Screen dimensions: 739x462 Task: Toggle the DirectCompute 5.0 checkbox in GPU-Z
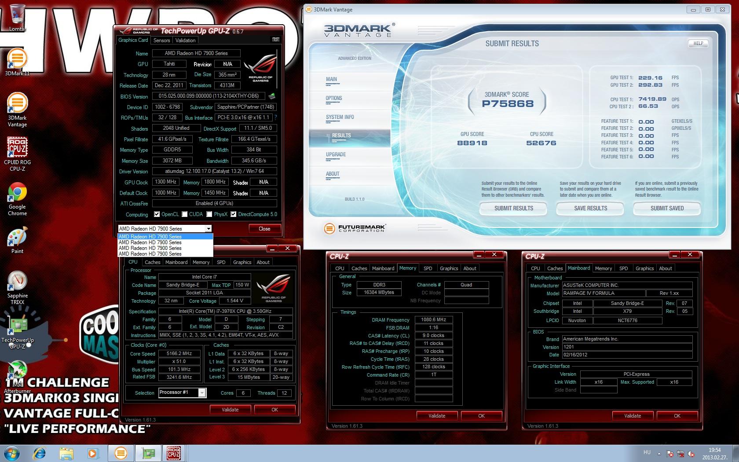point(234,214)
